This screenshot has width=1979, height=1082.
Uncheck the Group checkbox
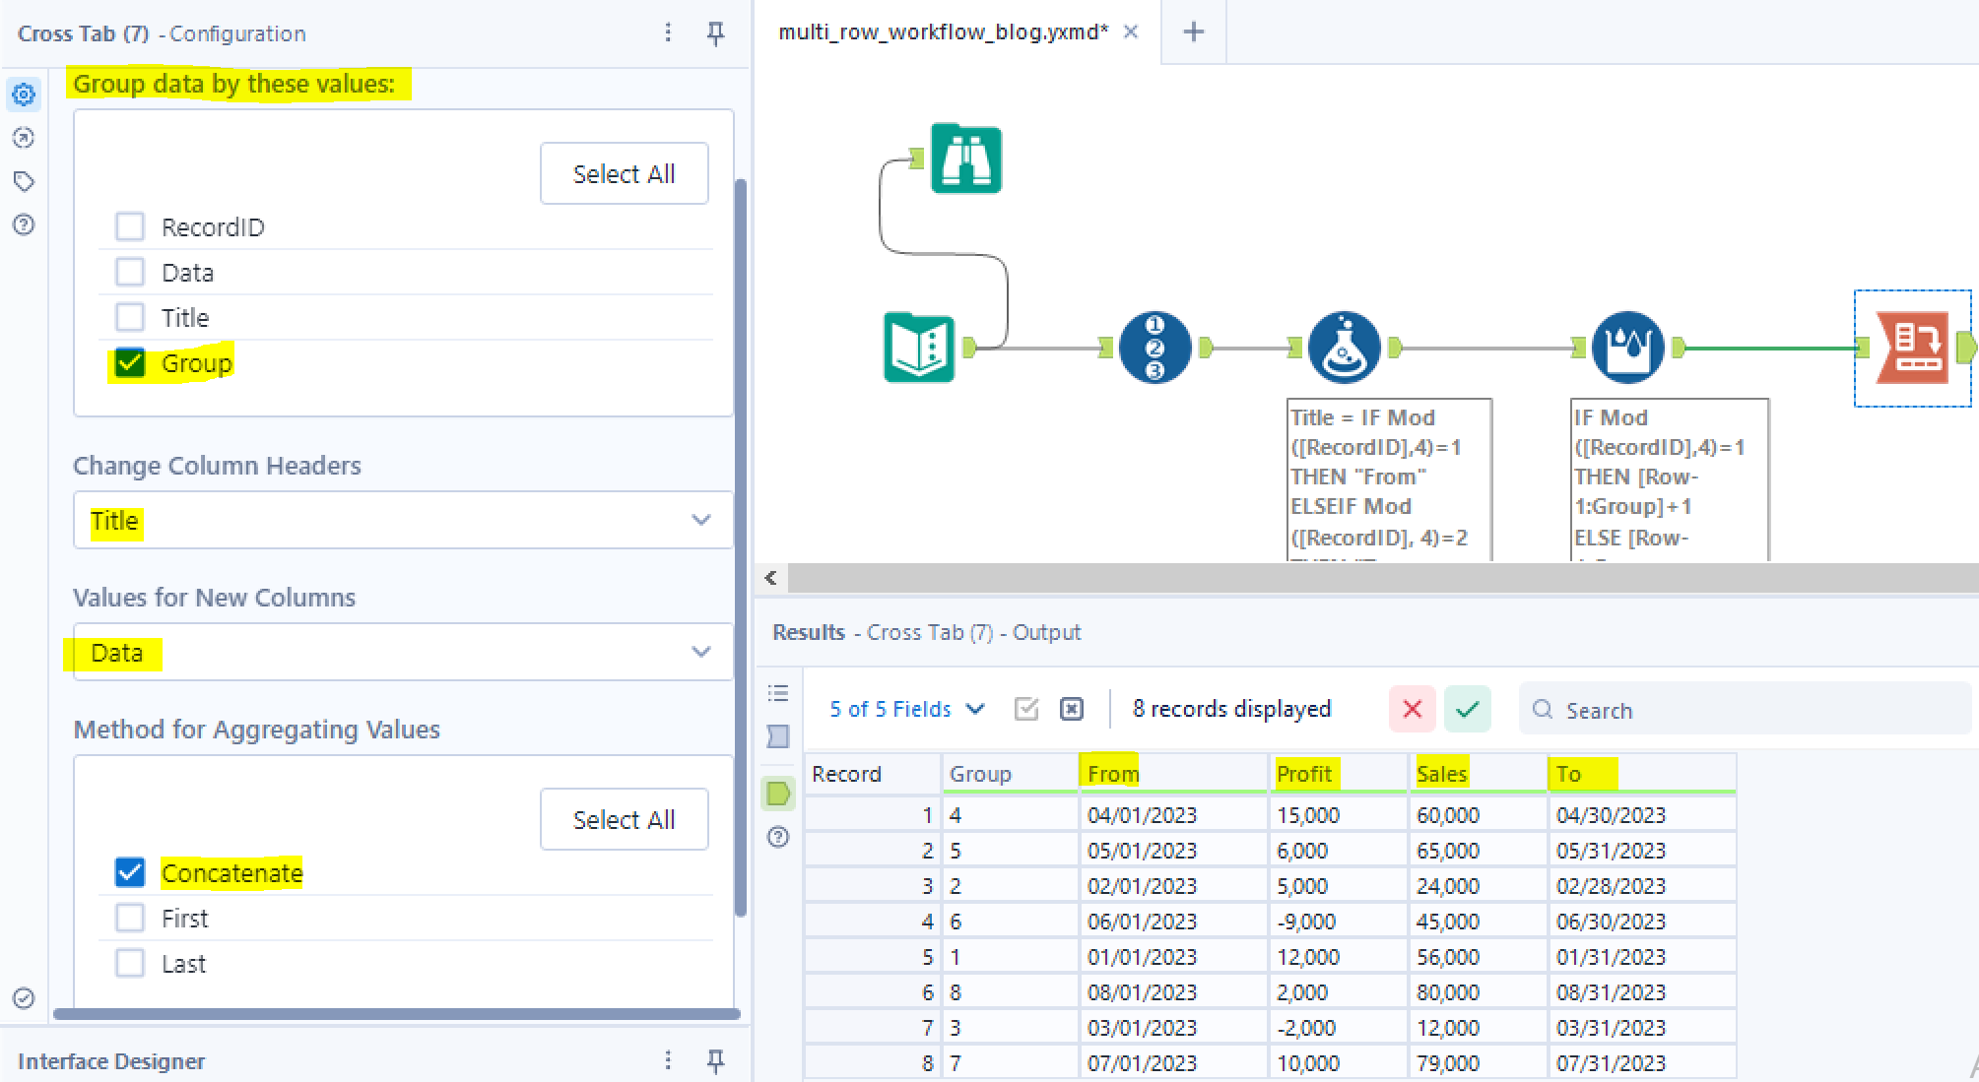click(130, 363)
